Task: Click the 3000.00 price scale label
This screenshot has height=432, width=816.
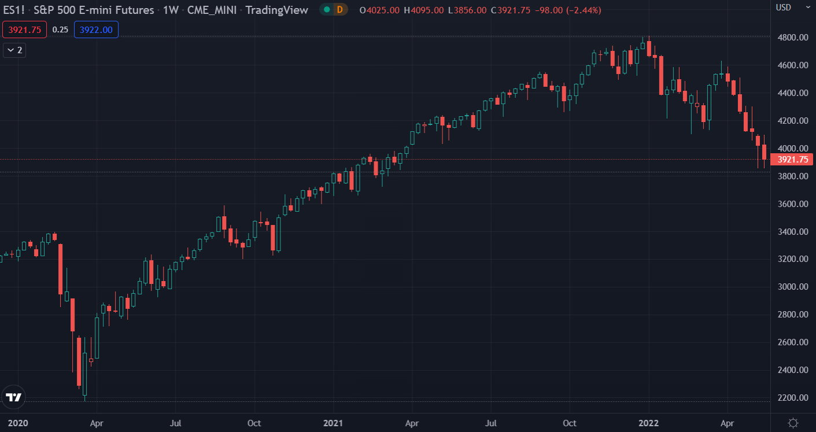Action: (792, 287)
